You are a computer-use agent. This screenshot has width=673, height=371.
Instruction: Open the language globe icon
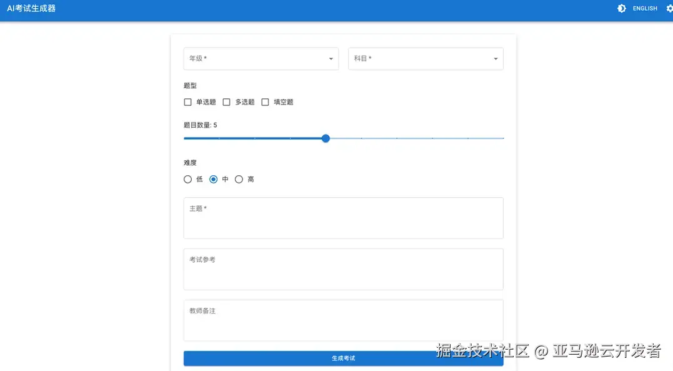[621, 8]
